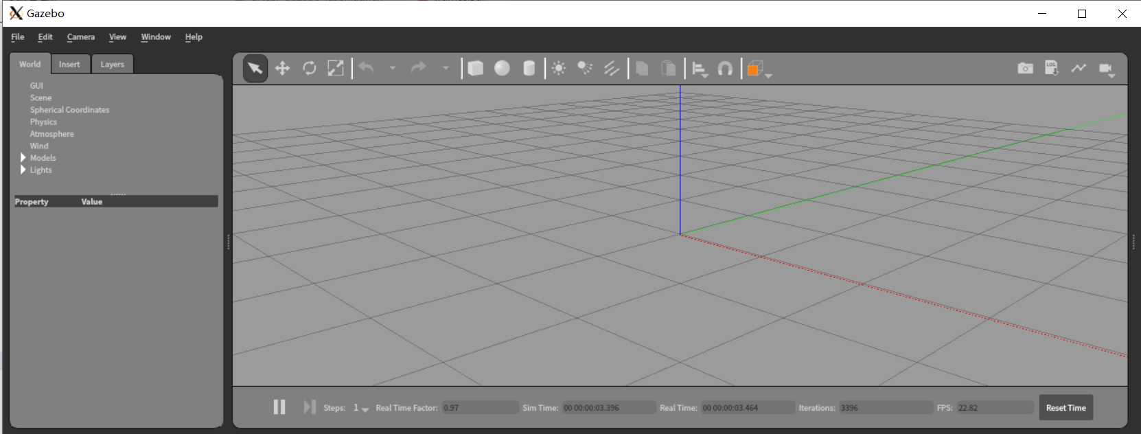Click the paste icon in toolbar
The image size is (1141, 434).
tap(668, 68)
